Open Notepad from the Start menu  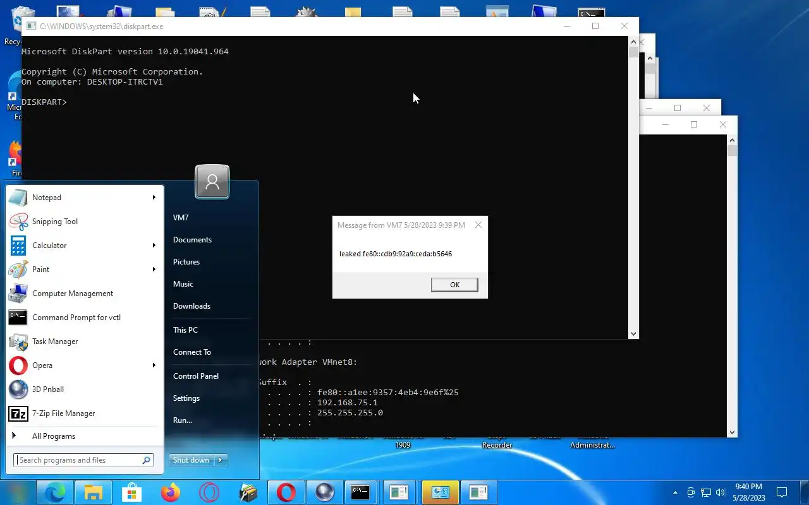(84, 198)
